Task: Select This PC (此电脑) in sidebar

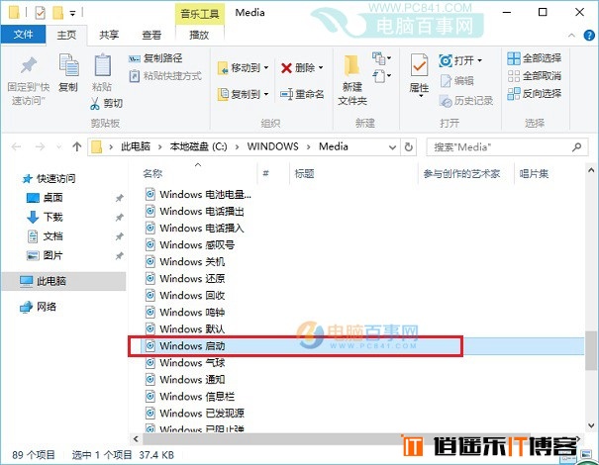Action: (63, 281)
